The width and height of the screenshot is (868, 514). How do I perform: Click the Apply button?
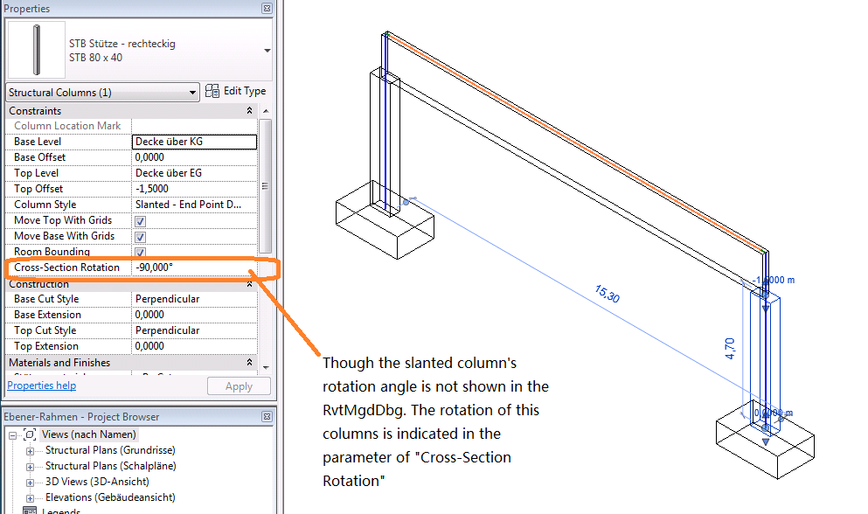pyautogui.click(x=239, y=385)
